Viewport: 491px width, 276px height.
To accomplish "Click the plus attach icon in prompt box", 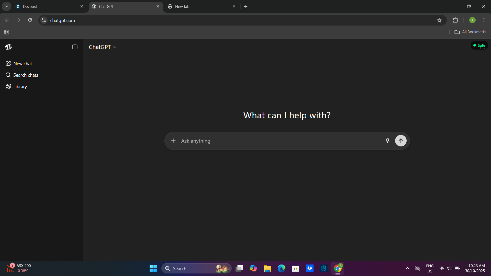I will (173, 141).
